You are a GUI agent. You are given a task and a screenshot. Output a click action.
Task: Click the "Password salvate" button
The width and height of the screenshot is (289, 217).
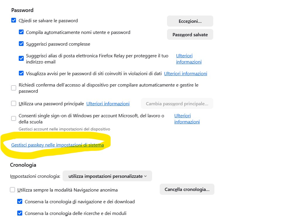coord(190,35)
